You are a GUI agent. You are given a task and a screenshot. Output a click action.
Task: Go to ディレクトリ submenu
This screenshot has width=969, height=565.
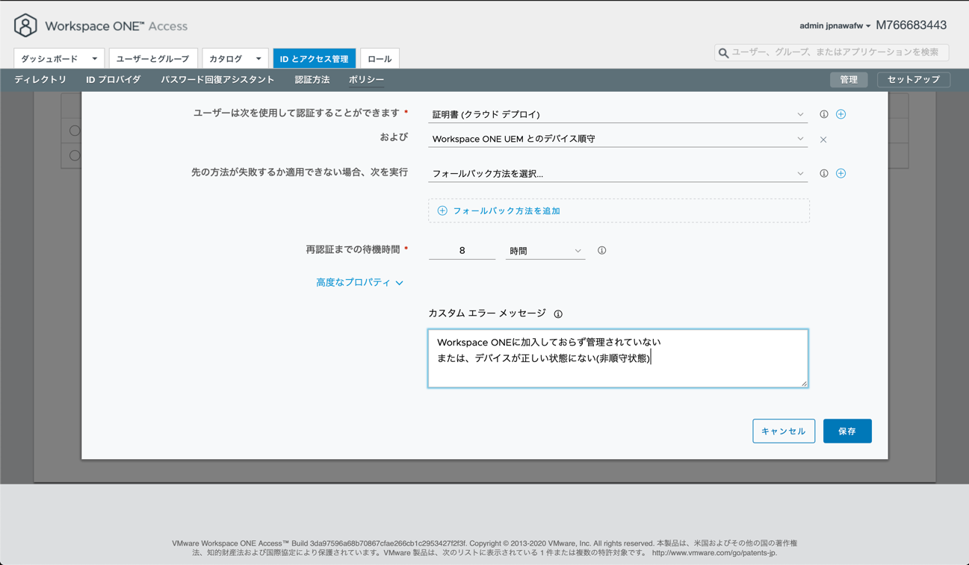(40, 80)
